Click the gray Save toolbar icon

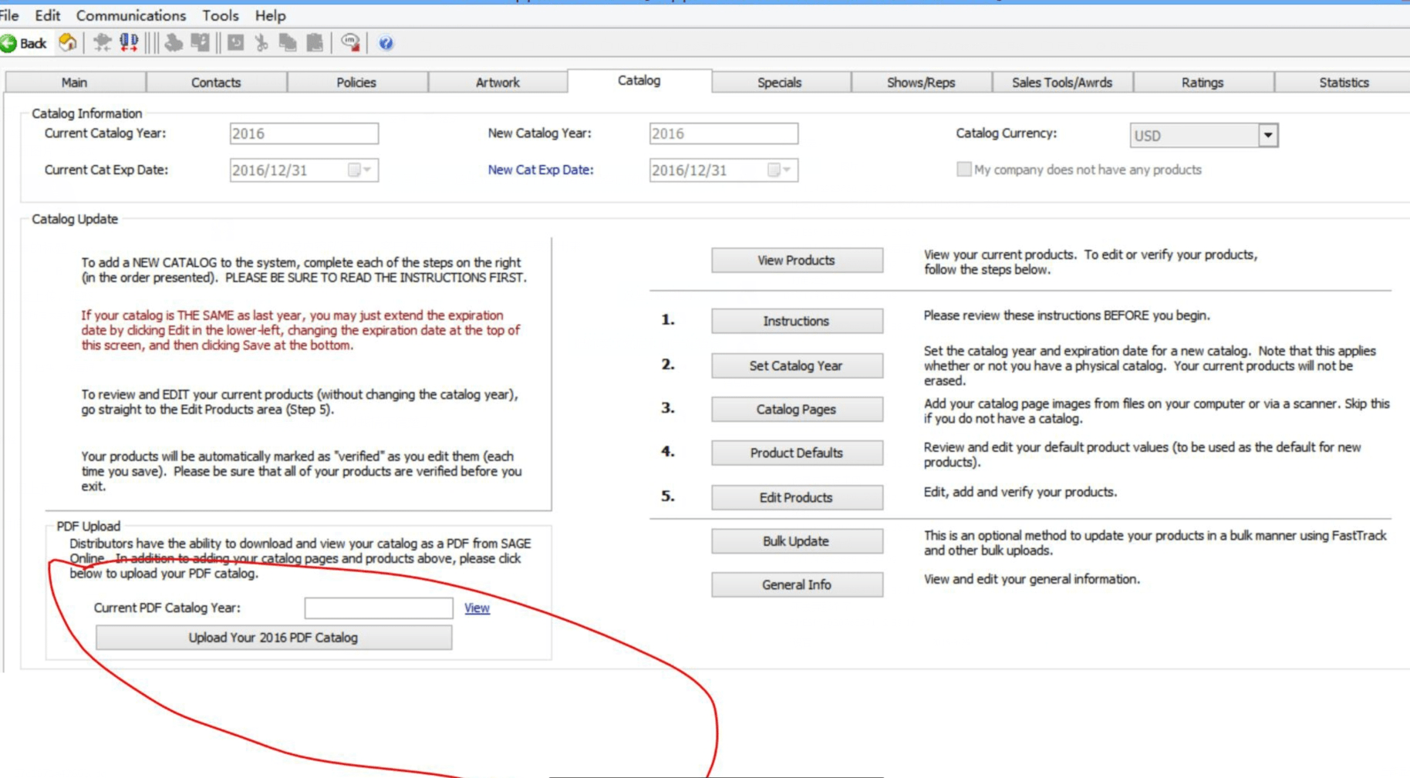201,42
